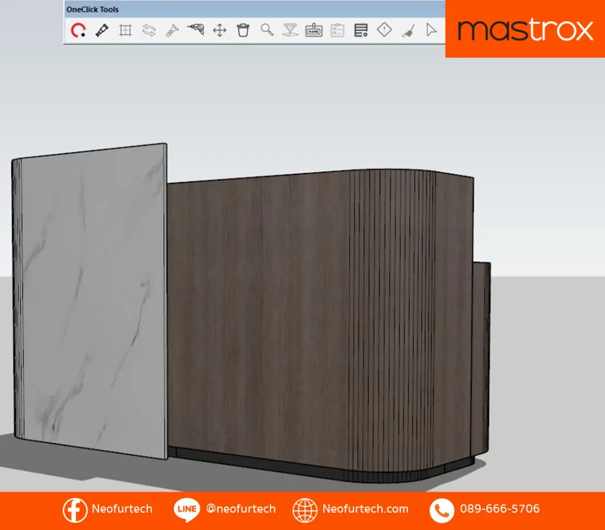This screenshot has width=605, height=530.
Task: Click the clipboard checklist icon
Action: coord(337,30)
